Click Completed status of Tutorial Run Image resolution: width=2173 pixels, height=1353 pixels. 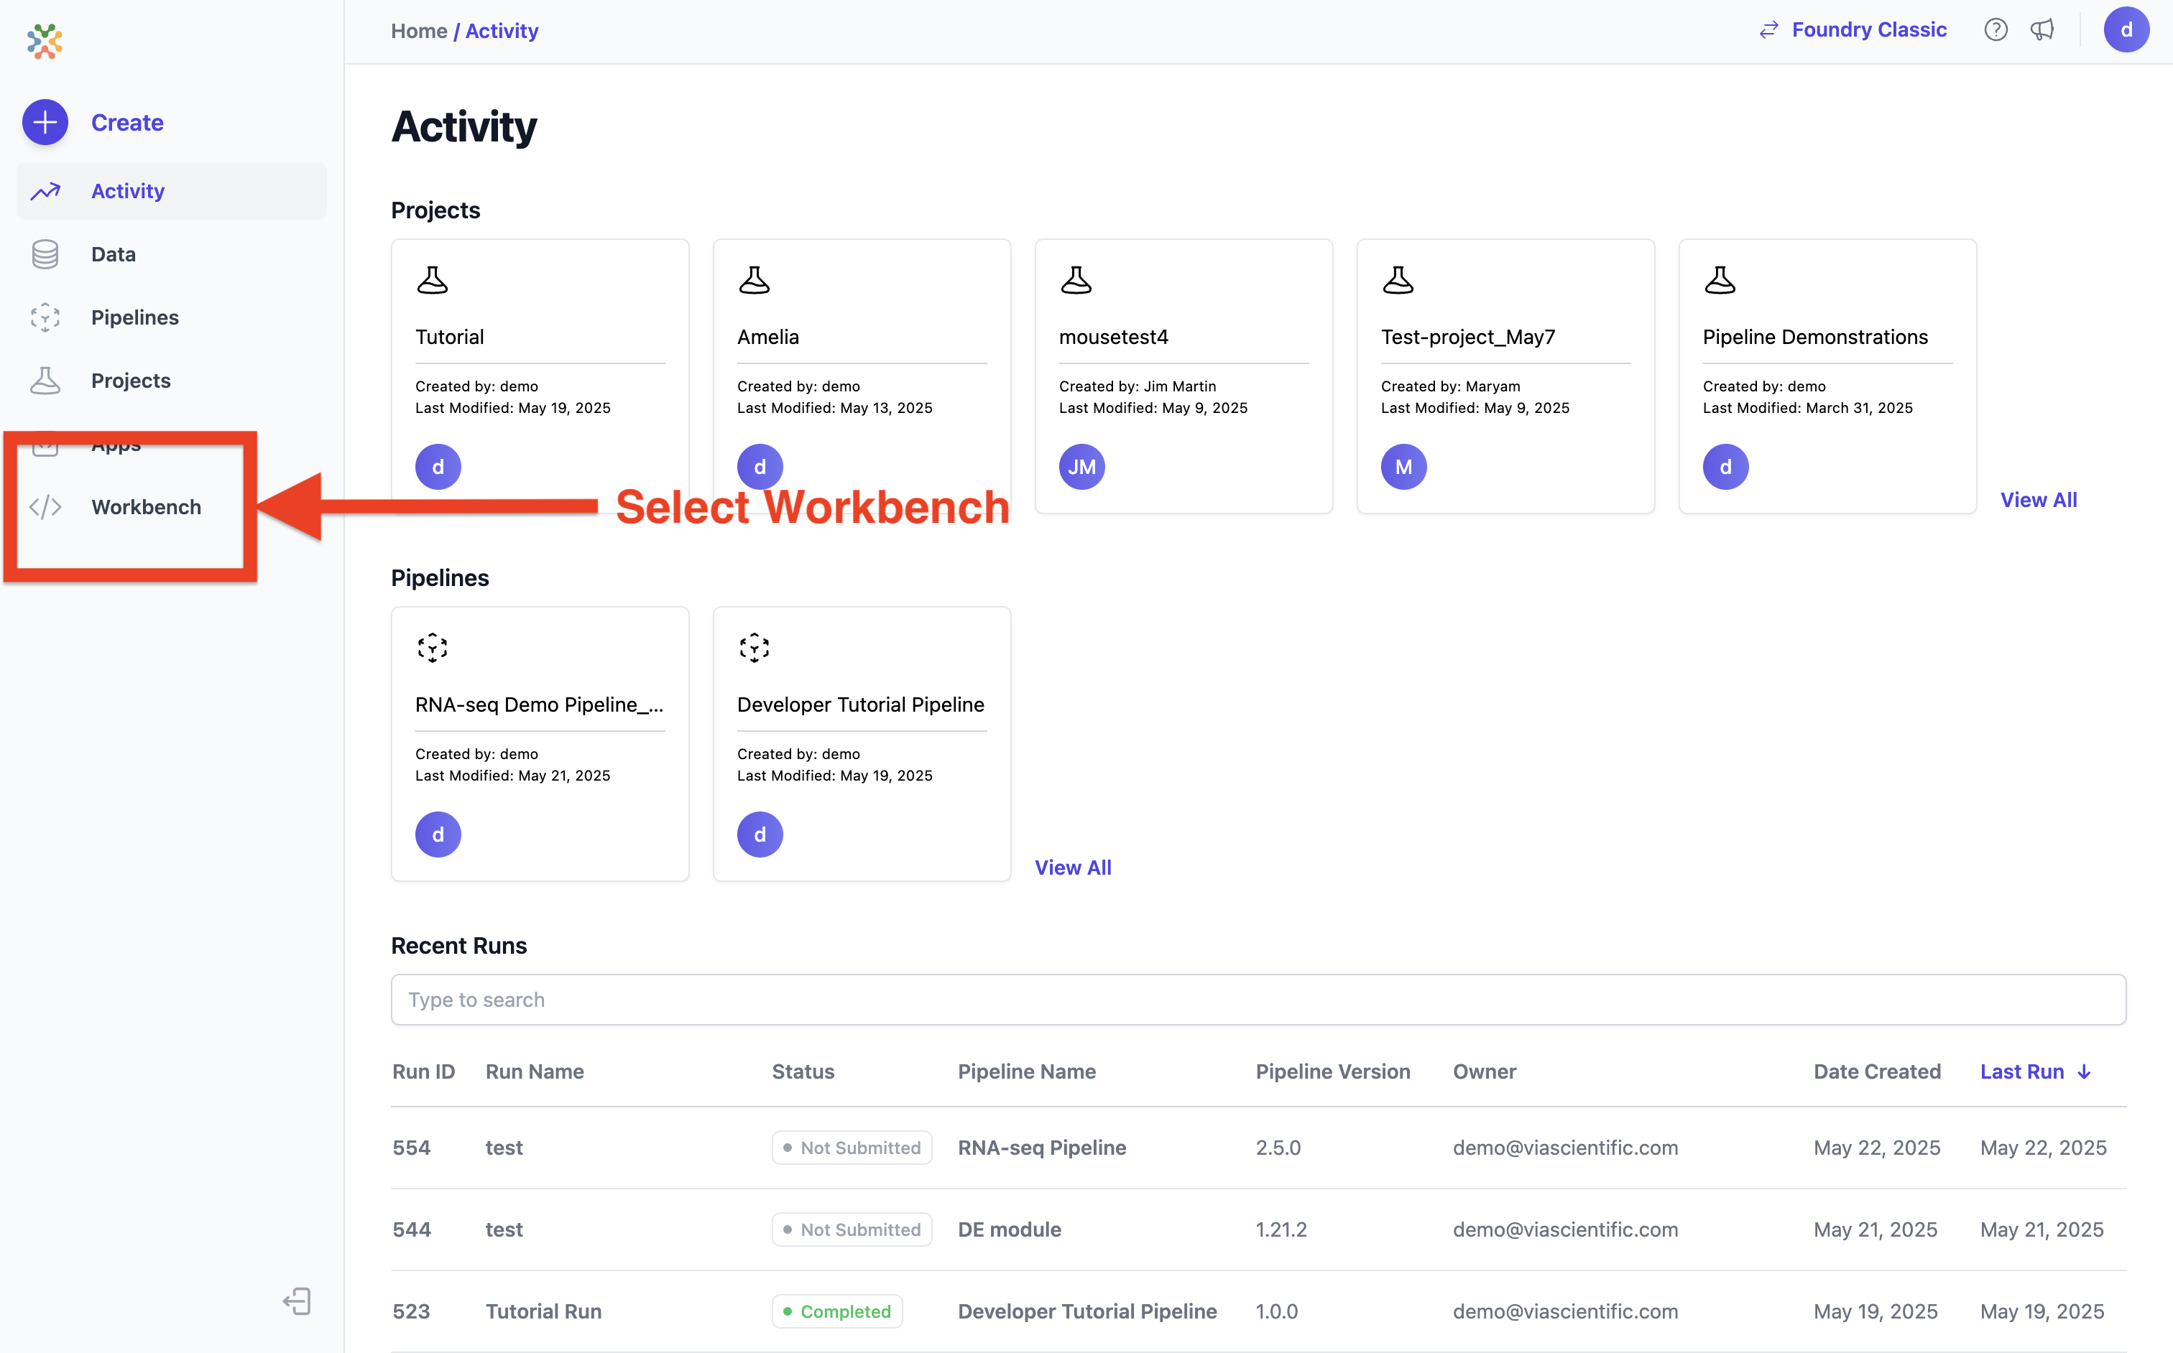[x=837, y=1312]
